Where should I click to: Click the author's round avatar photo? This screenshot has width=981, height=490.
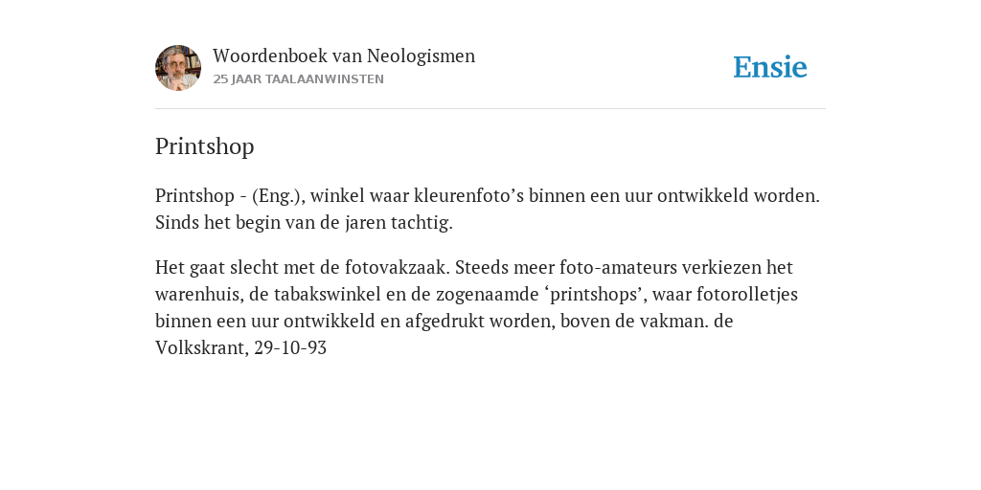(178, 68)
